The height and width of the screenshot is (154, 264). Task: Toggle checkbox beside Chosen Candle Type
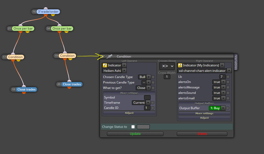(x=153, y=77)
